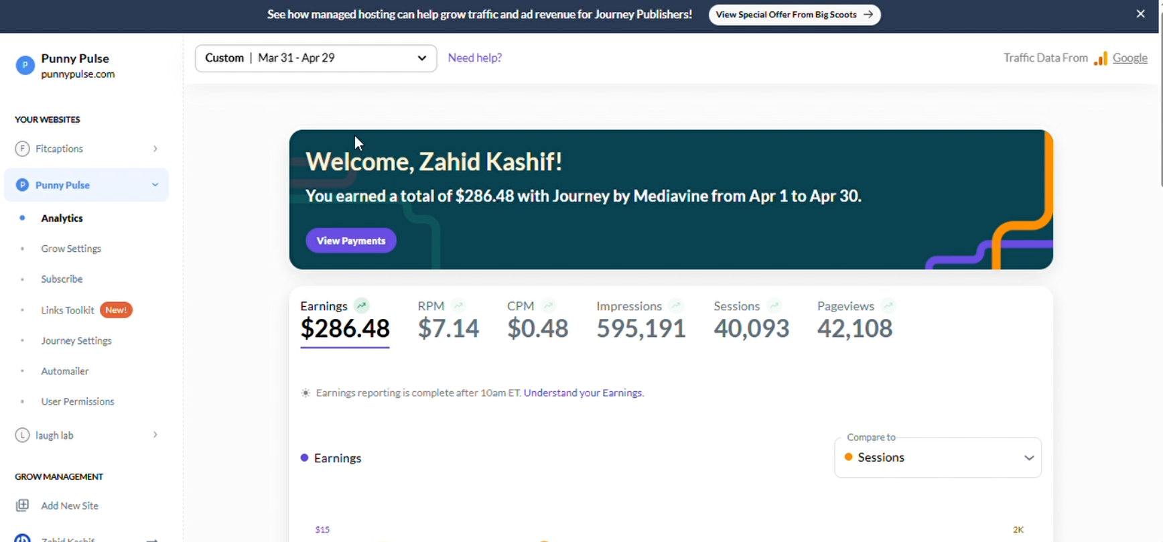Expand the laugh lab website entry
Viewport: 1163px width, 542px height.
155,435
